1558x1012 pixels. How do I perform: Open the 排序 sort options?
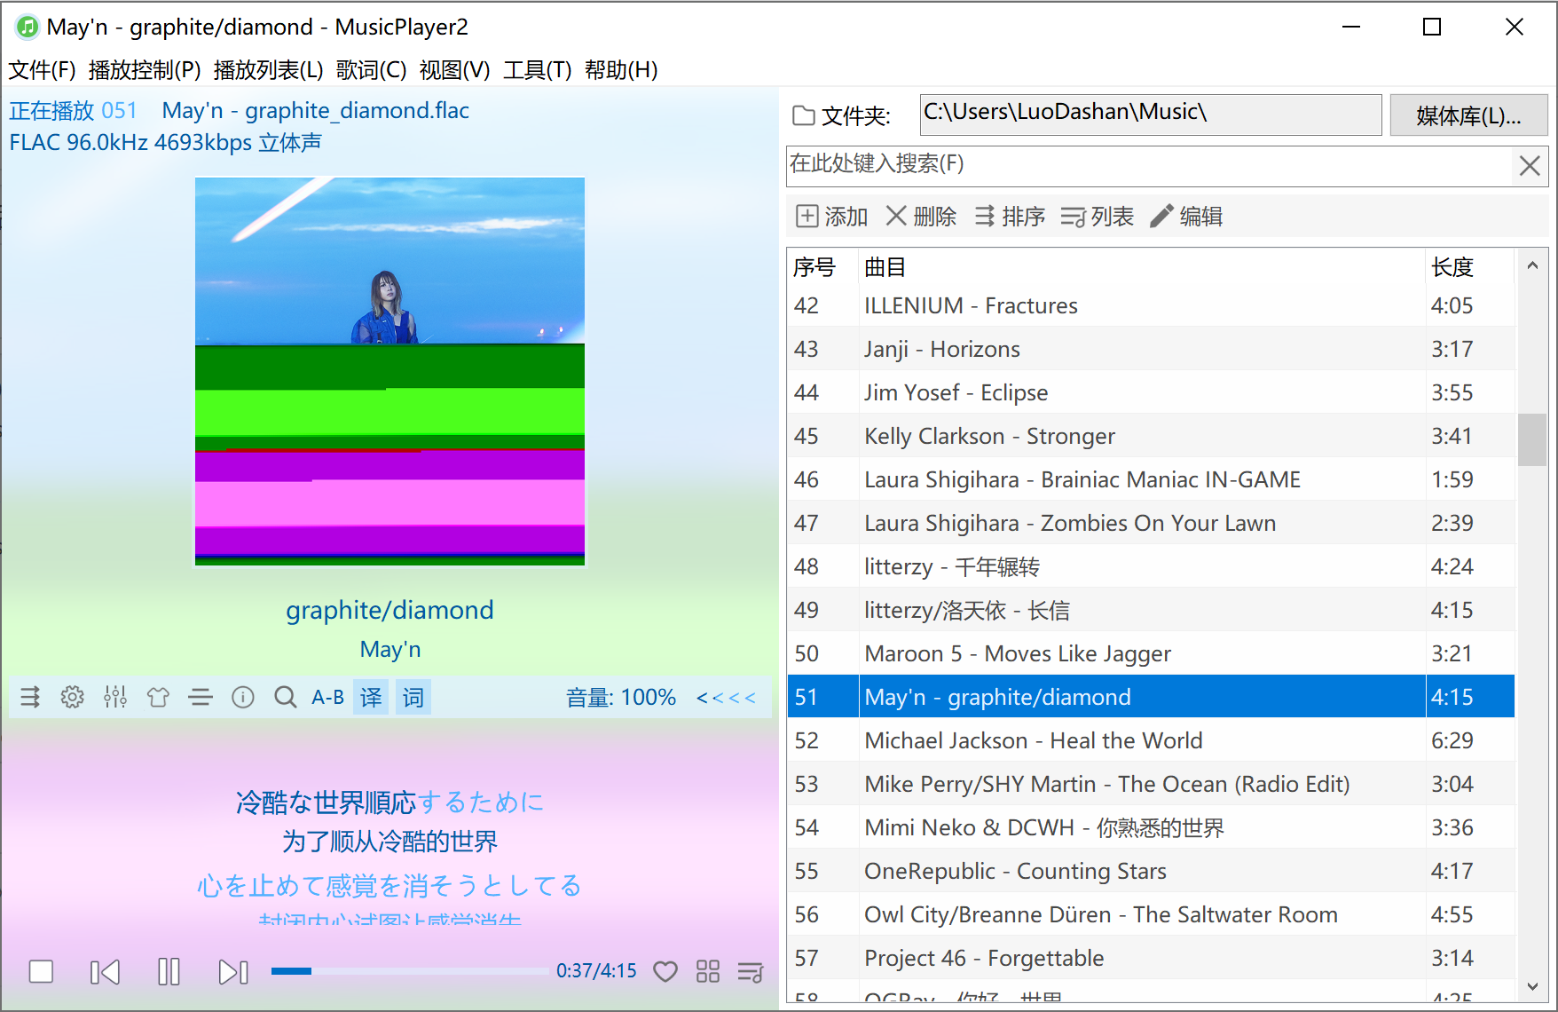(1010, 217)
